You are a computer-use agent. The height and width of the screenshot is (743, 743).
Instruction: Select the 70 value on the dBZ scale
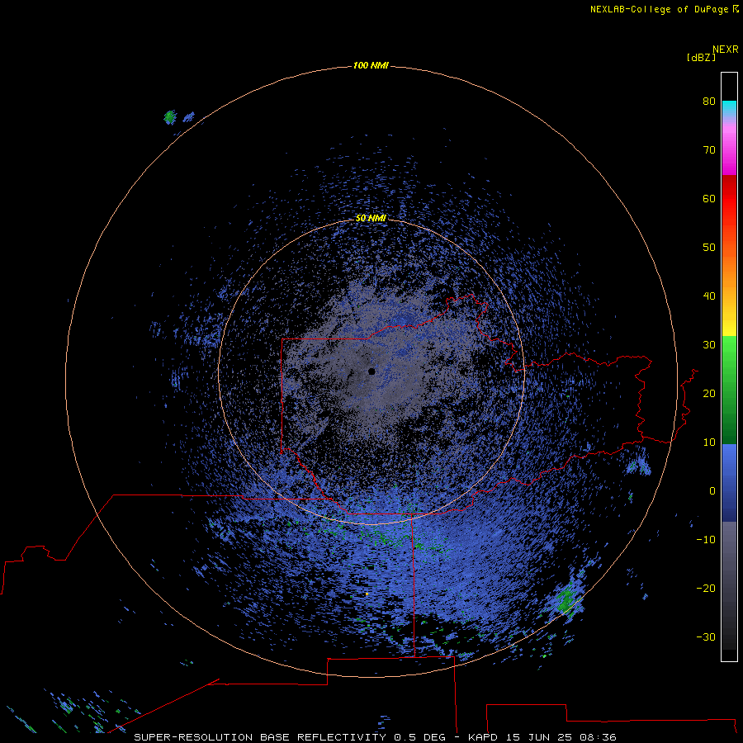coord(709,149)
